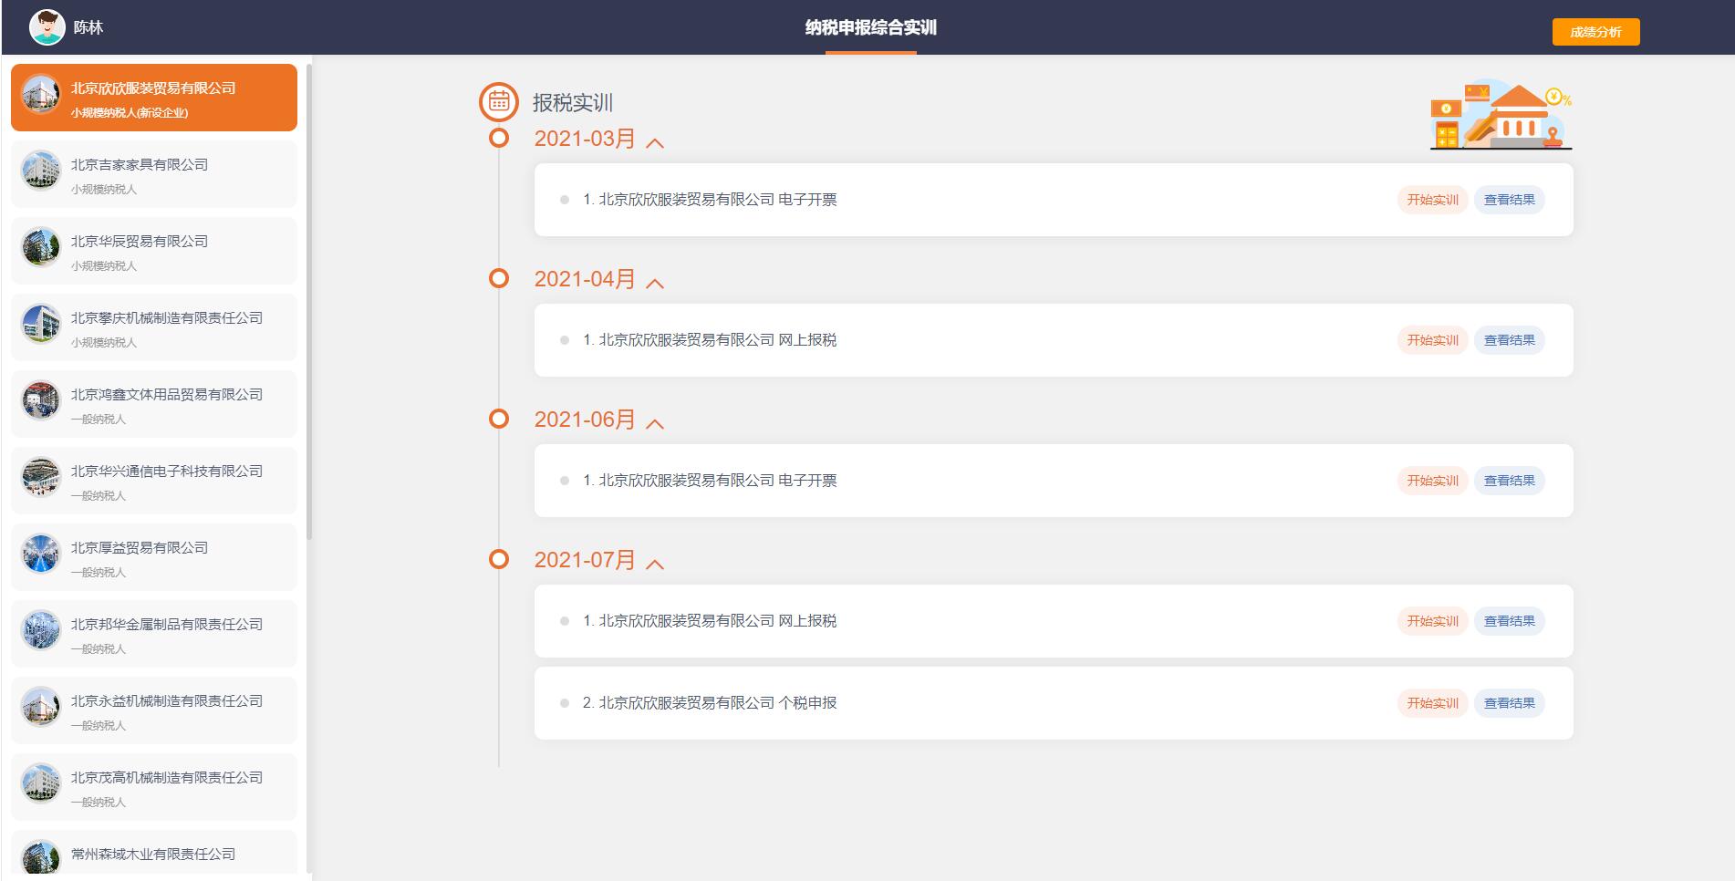Click the 北京永益机械制造有限责任公司 logo
Viewport: 1735px width, 881px height.
[x=41, y=708]
